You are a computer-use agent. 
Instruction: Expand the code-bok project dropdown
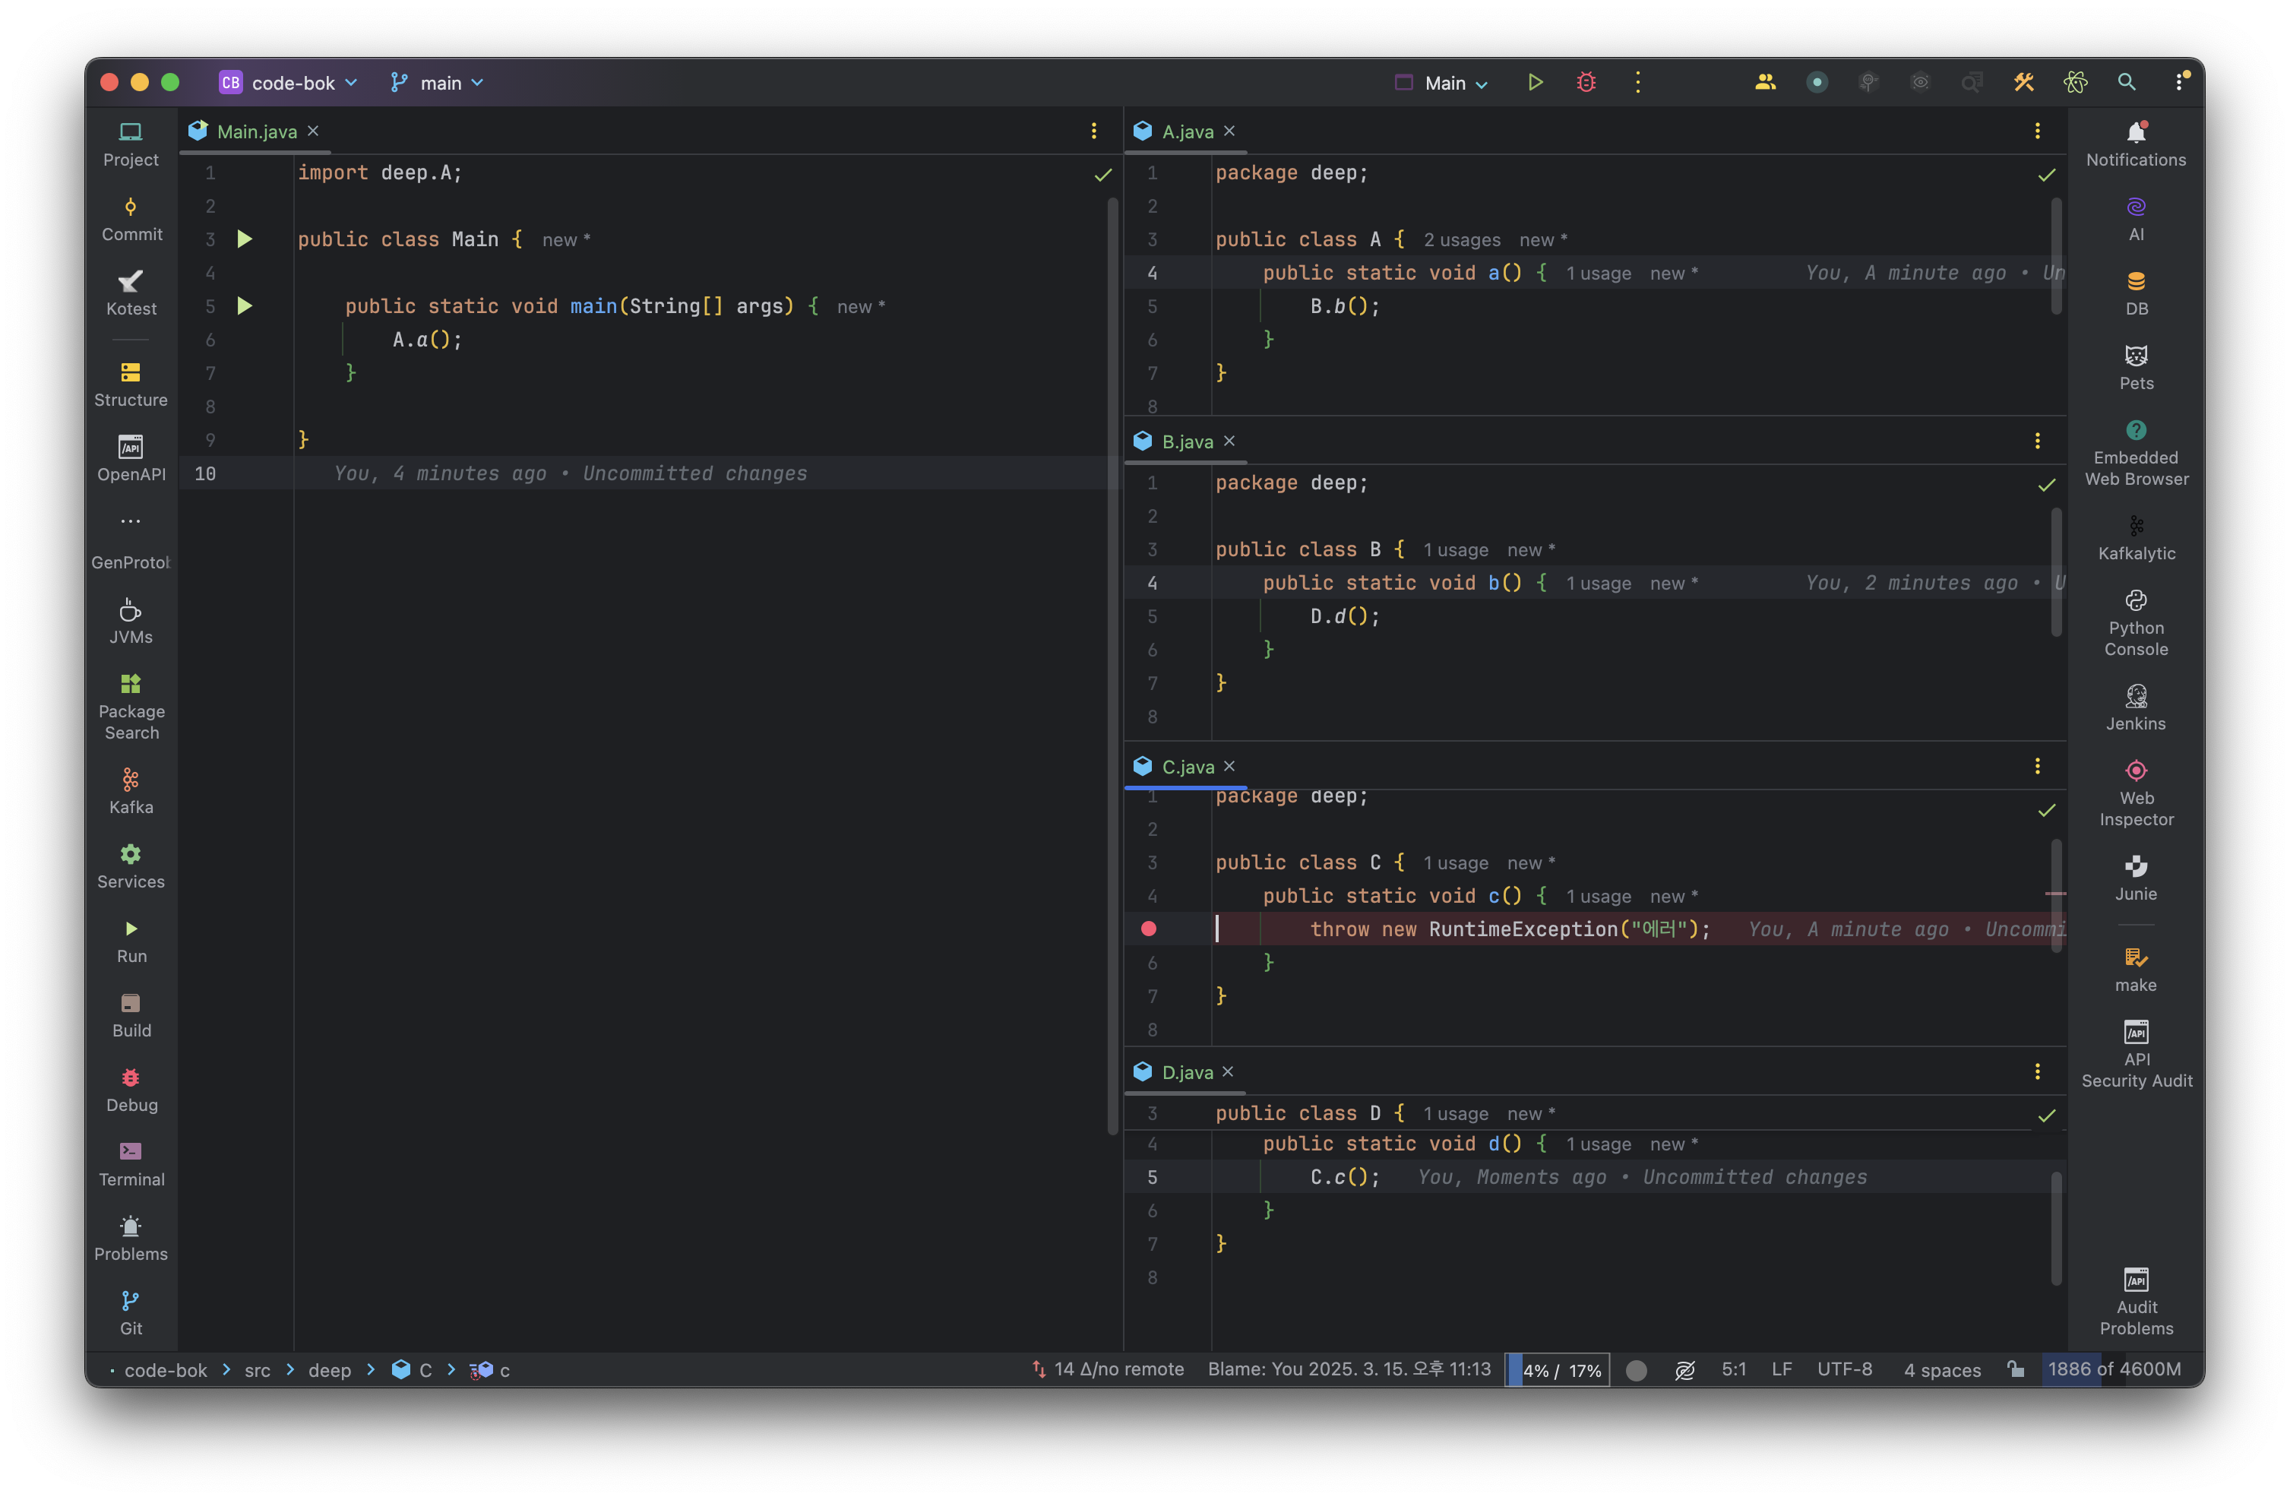[x=292, y=83]
